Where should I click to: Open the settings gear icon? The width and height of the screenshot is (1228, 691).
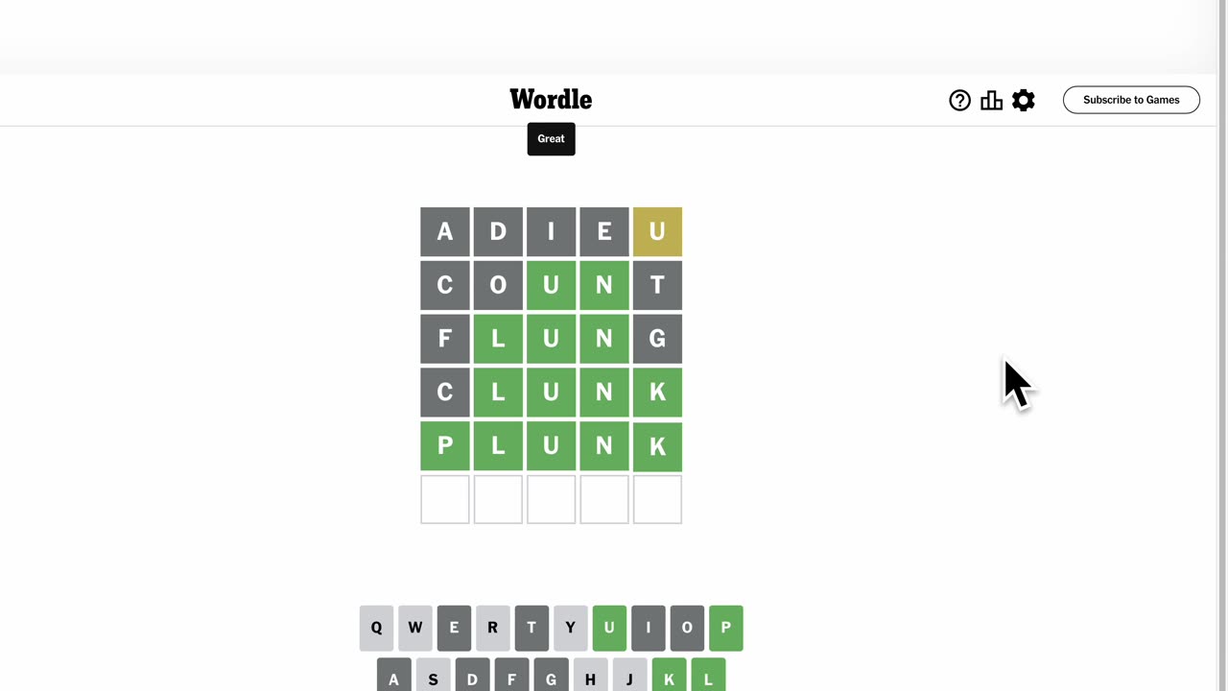pyautogui.click(x=1024, y=100)
